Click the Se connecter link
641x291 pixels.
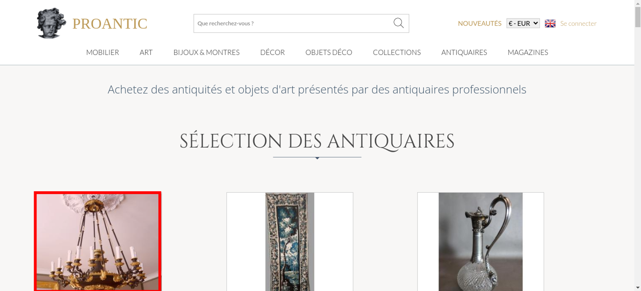pos(578,23)
